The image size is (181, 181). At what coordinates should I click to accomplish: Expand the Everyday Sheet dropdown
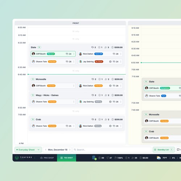pyautogui.click(x=28, y=150)
